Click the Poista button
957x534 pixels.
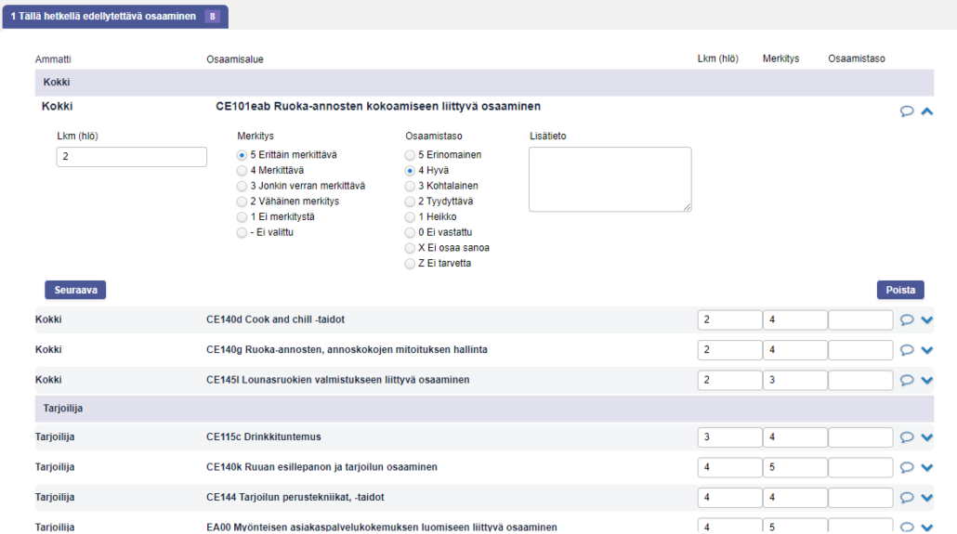tap(900, 290)
